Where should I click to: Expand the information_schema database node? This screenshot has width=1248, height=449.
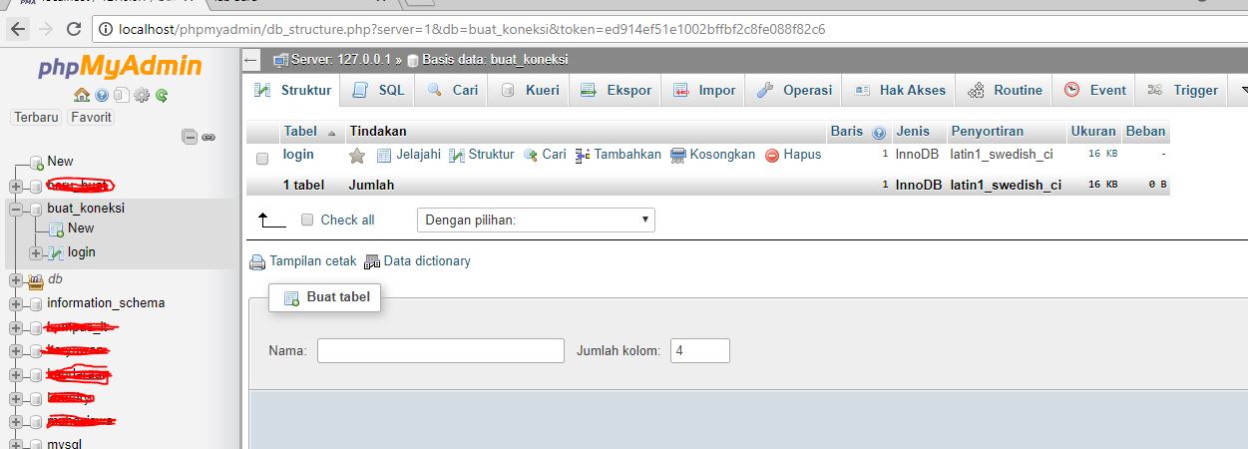point(16,303)
